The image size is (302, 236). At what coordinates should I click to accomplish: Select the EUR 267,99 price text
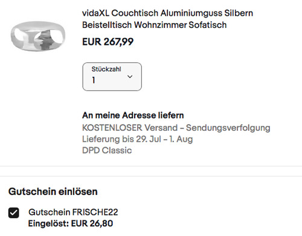[108, 42]
